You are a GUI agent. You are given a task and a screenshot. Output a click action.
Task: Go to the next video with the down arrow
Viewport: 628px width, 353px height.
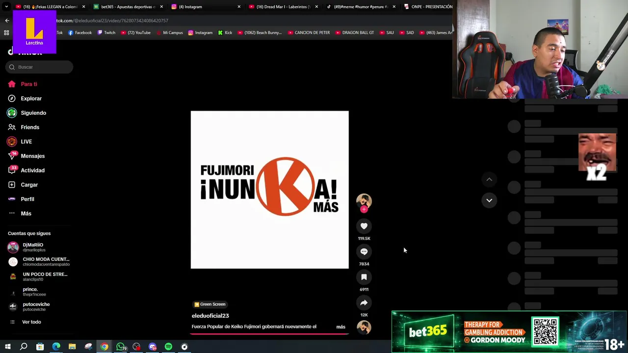tap(489, 200)
